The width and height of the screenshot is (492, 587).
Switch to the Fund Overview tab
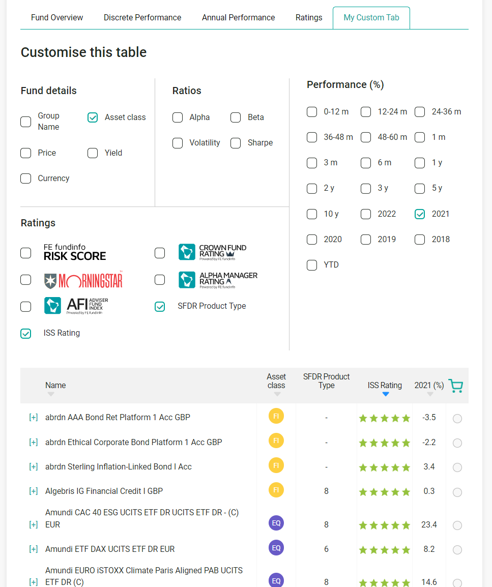[x=57, y=17]
